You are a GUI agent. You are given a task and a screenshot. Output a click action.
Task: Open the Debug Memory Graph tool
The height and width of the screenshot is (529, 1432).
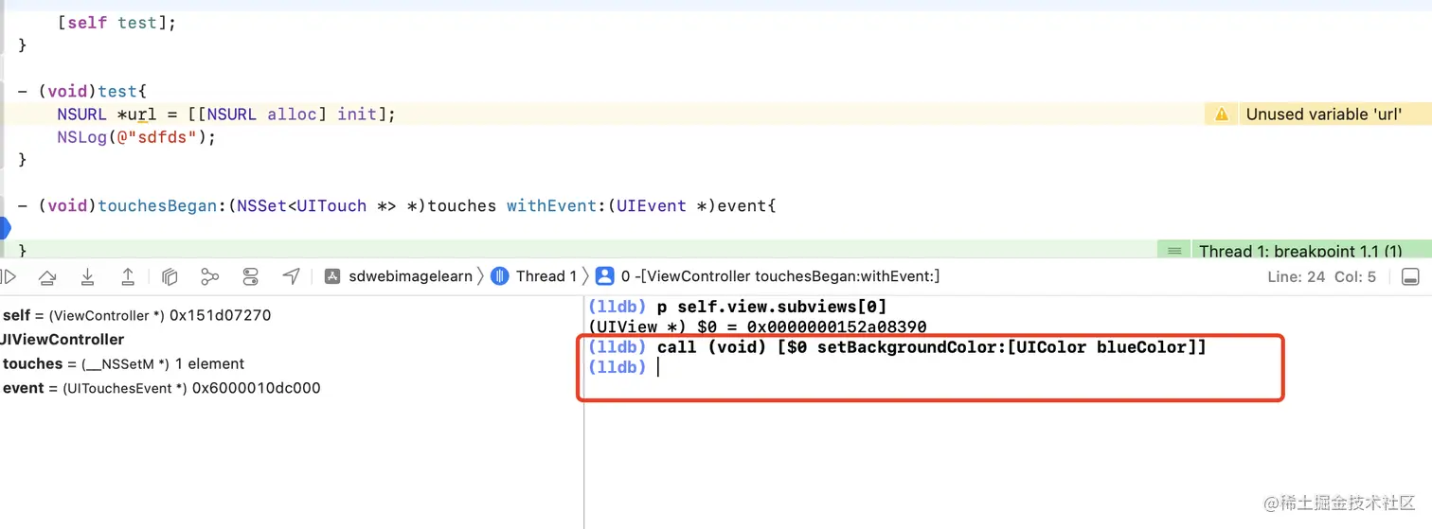tap(210, 276)
